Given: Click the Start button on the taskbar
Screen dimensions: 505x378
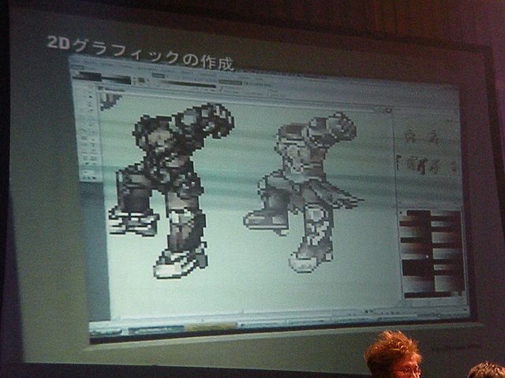Looking at the screenshot, I should (105, 332).
